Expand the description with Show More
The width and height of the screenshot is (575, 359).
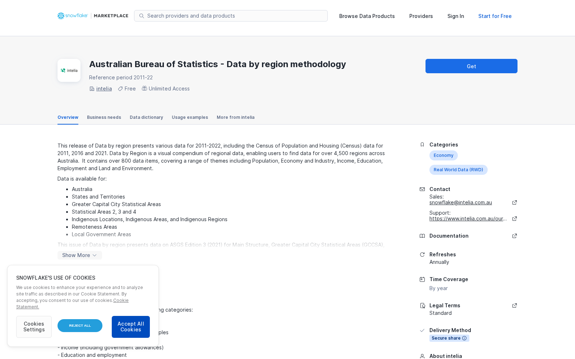[x=80, y=255]
